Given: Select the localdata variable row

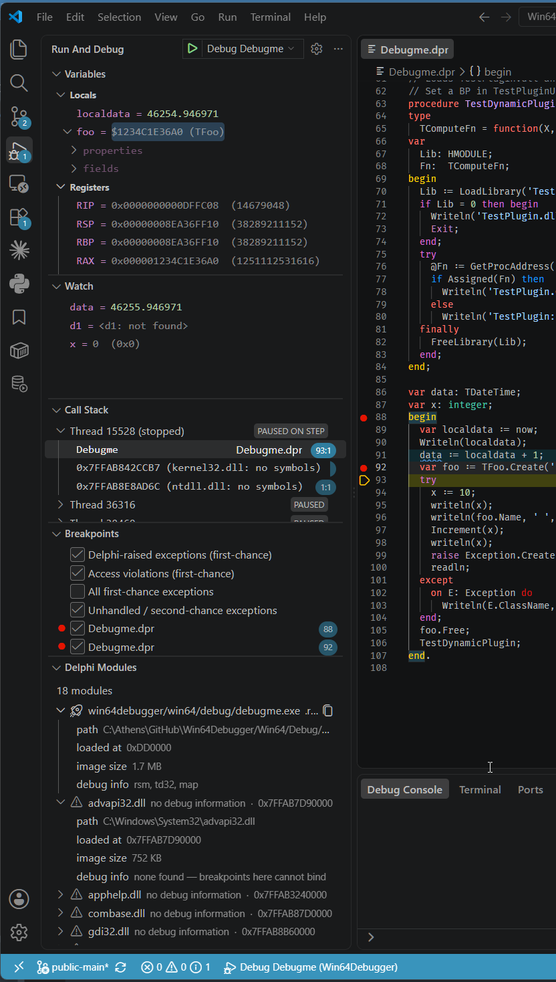Looking at the screenshot, I should (195, 114).
